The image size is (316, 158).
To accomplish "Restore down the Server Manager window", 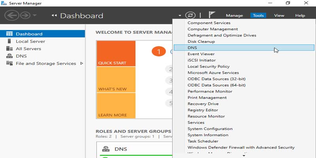I will (288, 3).
